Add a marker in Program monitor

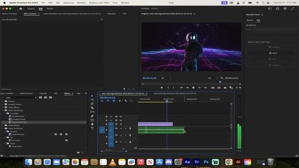(x=162, y=88)
